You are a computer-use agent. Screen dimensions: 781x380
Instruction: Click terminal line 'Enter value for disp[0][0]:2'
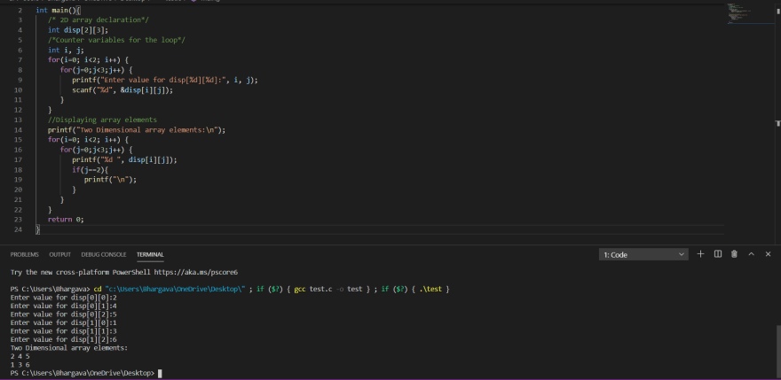pyautogui.click(x=64, y=298)
